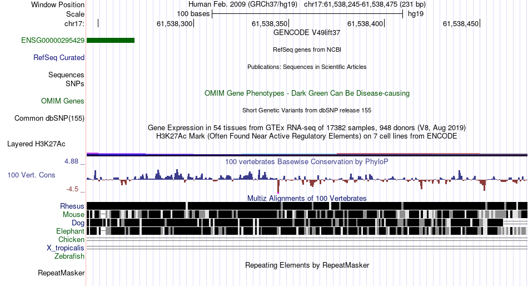Click the GENCODE V49lift37 track title
This screenshot has width=528, height=286.
[x=307, y=33]
